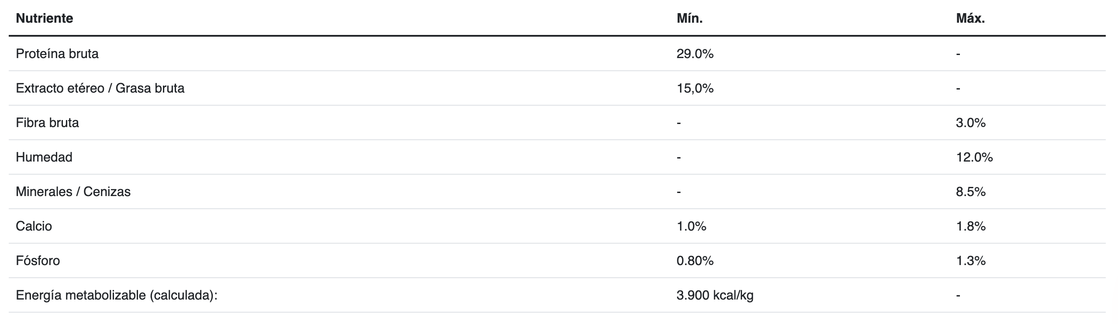
Task: Click the 12.0% maximum humidity value
Action: pyautogui.click(x=974, y=157)
